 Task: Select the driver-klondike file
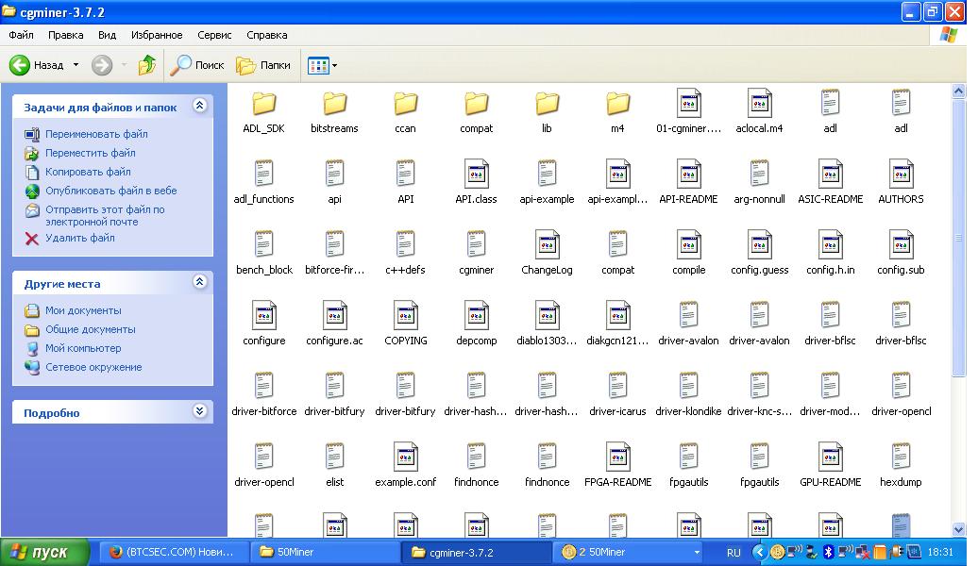(x=688, y=394)
